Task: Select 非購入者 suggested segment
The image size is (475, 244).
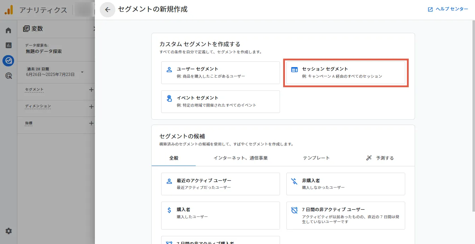Action: tap(346, 184)
